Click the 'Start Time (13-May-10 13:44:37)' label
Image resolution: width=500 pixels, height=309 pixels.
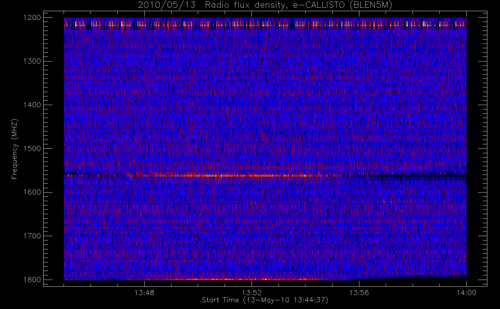click(265, 300)
